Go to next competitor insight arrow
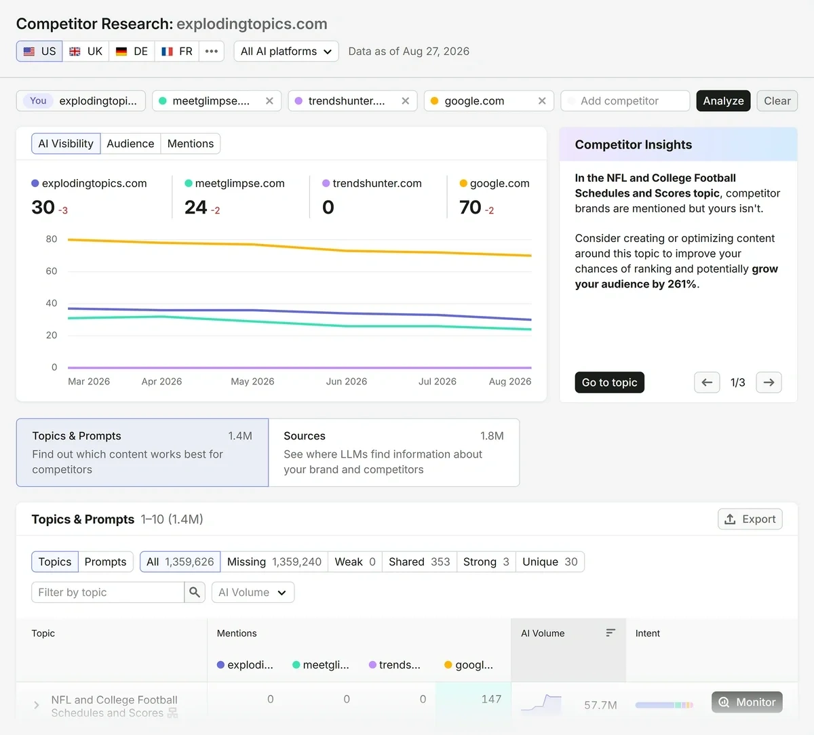814x735 pixels. coord(769,382)
